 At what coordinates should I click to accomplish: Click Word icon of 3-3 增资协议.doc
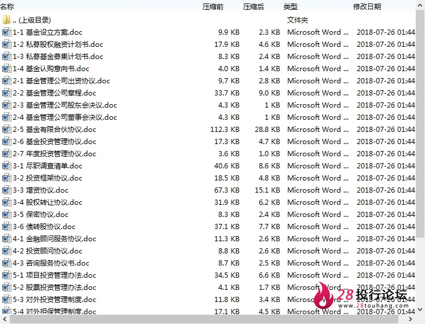click(6, 190)
